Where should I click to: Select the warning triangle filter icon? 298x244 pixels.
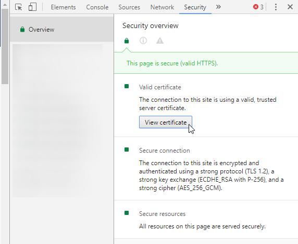(160, 40)
